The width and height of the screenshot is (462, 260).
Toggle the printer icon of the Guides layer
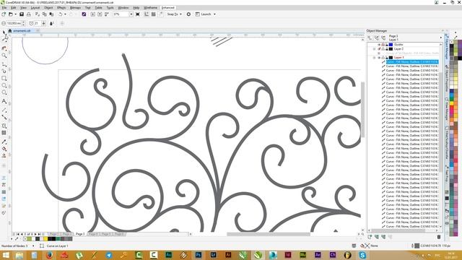[x=383, y=45]
